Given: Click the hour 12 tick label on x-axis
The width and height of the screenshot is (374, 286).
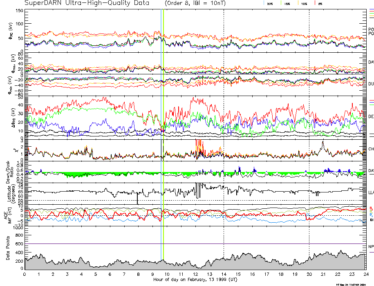Looking at the screenshot, I should [x=195, y=274].
